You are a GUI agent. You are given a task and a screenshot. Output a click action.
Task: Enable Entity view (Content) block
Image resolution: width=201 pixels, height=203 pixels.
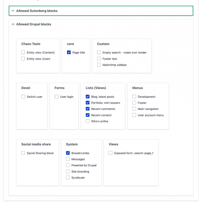[23, 52]
